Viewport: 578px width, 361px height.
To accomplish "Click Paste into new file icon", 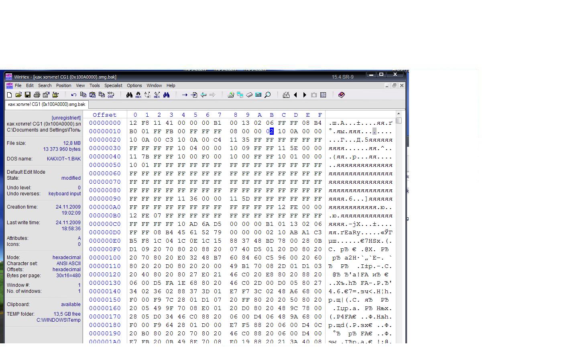I will [102, 95].
